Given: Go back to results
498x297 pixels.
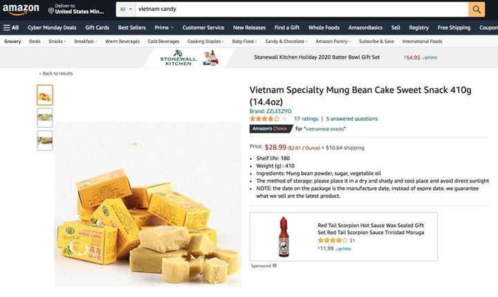Looking at the screenshot, I should [57, 73].
